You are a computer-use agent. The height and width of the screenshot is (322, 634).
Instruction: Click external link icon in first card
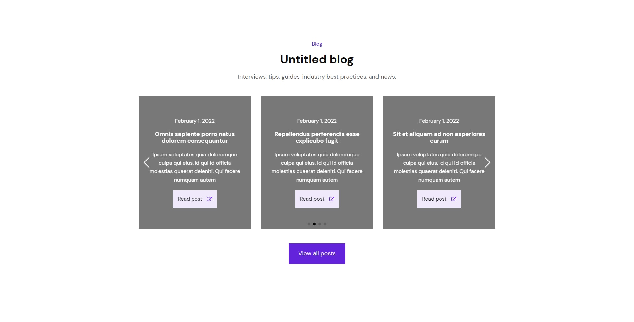coord(209,199)
